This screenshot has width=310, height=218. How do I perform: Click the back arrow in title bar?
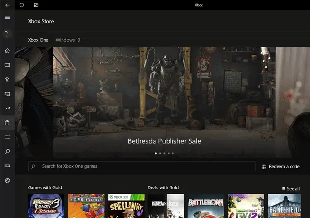(x=7, y=5)
